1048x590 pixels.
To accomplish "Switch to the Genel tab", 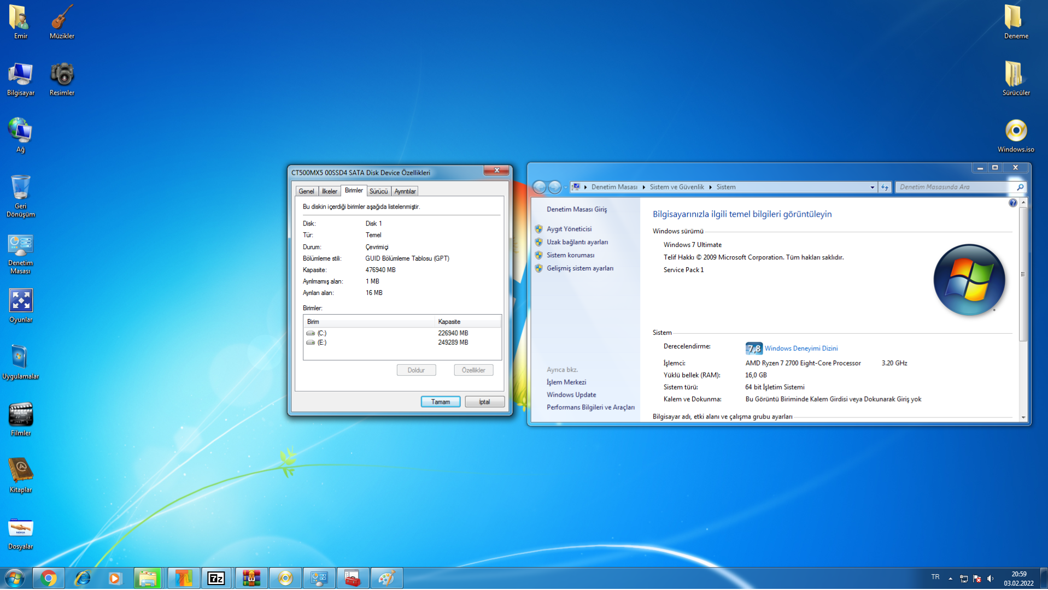I will click(306, 191).
